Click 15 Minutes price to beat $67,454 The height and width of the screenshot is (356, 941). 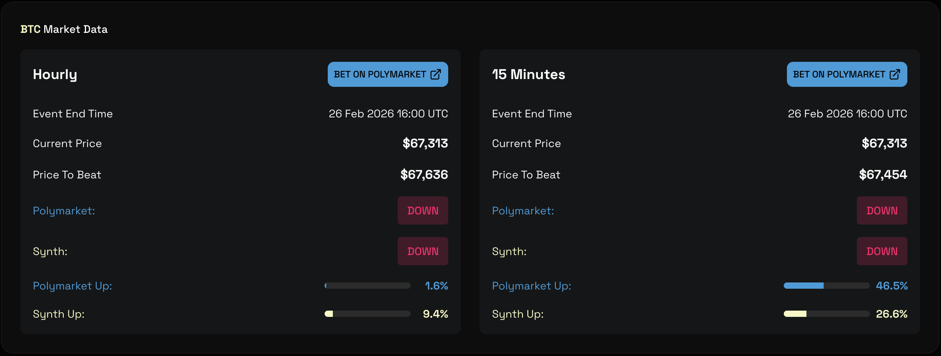(x=883, y=174)
